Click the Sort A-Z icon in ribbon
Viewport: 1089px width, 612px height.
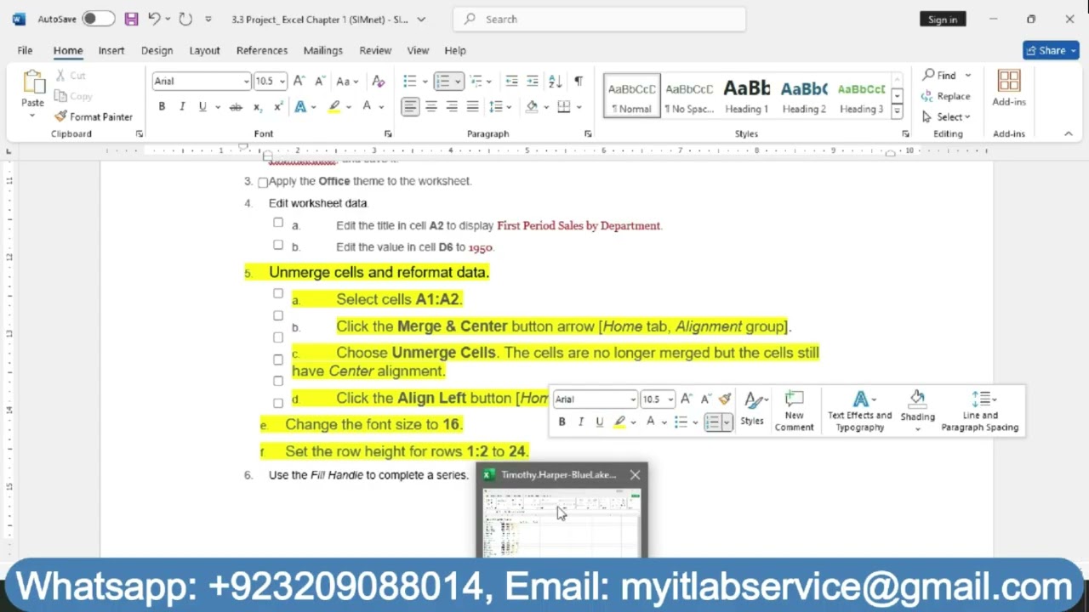[555, 81]
